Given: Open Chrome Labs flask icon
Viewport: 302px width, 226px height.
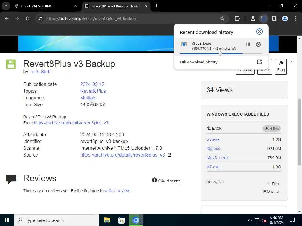Looking at the screenshot, I should pos(253,19).
